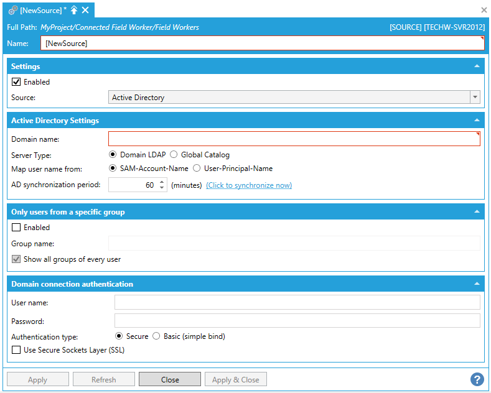The width and height of the screenshot is (491, 393).
Task: Click the 'Click to synchronize now' link
Action: point(249,185)
